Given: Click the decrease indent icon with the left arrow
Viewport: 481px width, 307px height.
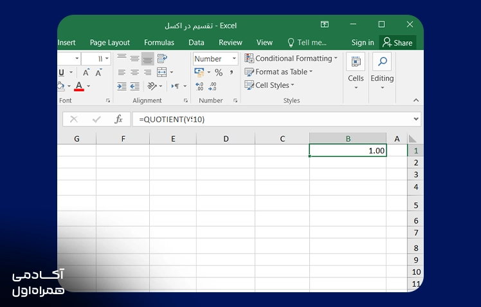Looking at the screenshot, I should (x=134, y=87).
